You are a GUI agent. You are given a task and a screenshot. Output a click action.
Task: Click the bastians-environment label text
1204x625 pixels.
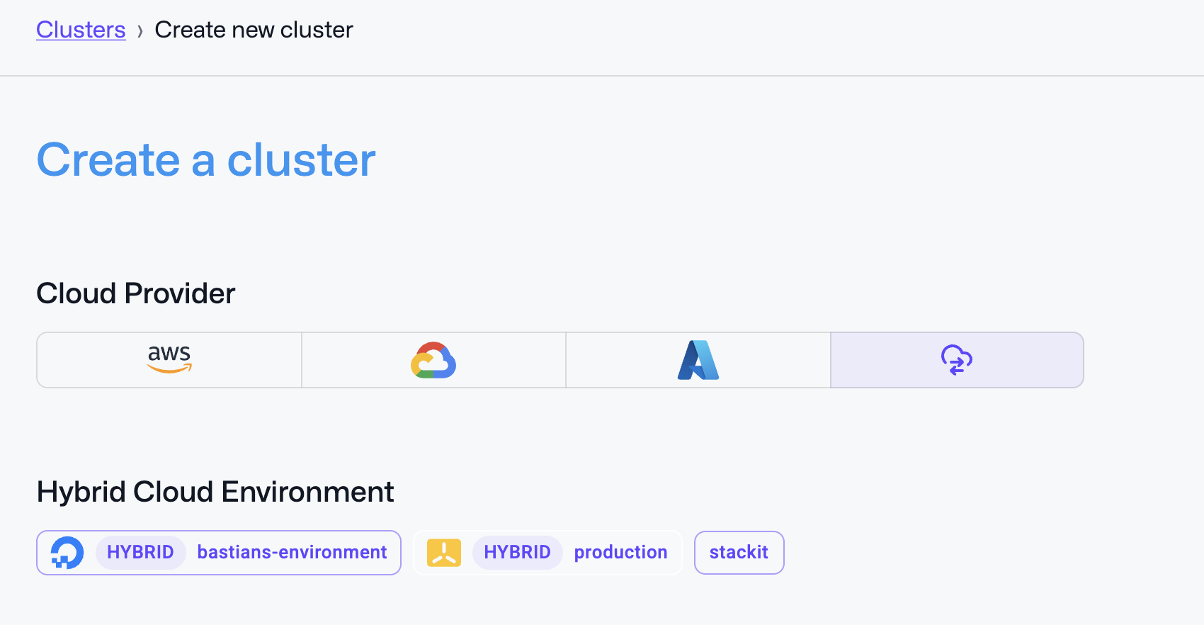pyautogui.click(x=291, y=552)
